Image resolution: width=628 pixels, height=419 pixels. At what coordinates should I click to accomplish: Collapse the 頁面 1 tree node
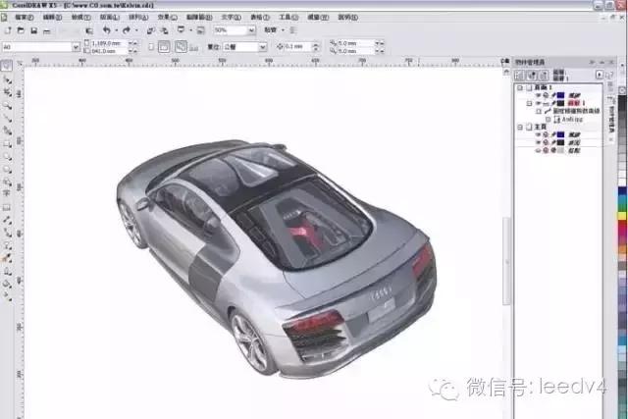pos(520,87)
